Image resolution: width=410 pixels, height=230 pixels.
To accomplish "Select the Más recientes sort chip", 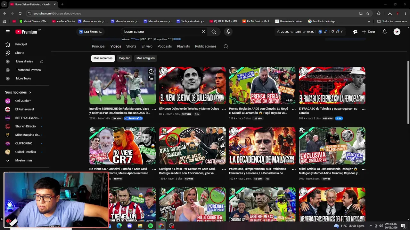I will coord(103,58).
